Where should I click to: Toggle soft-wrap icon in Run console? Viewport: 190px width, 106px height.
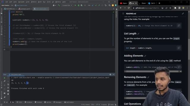click(8, 85)
